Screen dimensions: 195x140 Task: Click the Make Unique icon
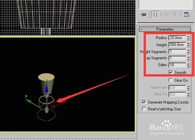pos(167,14)
